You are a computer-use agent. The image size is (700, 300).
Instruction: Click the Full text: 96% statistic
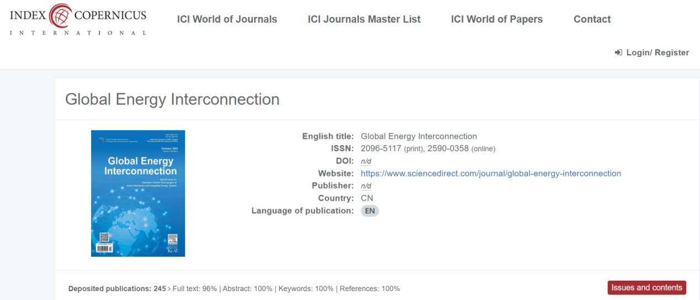pos(195,288)
